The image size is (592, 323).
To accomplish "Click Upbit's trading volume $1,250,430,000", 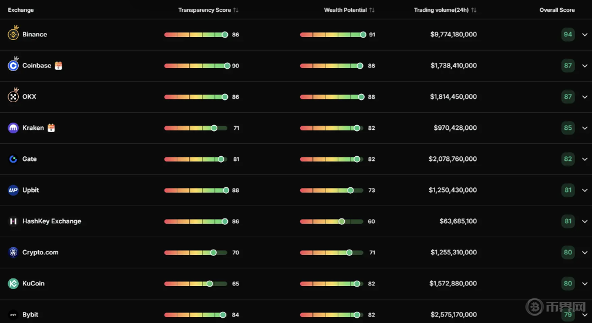I will tap(453, 190).
